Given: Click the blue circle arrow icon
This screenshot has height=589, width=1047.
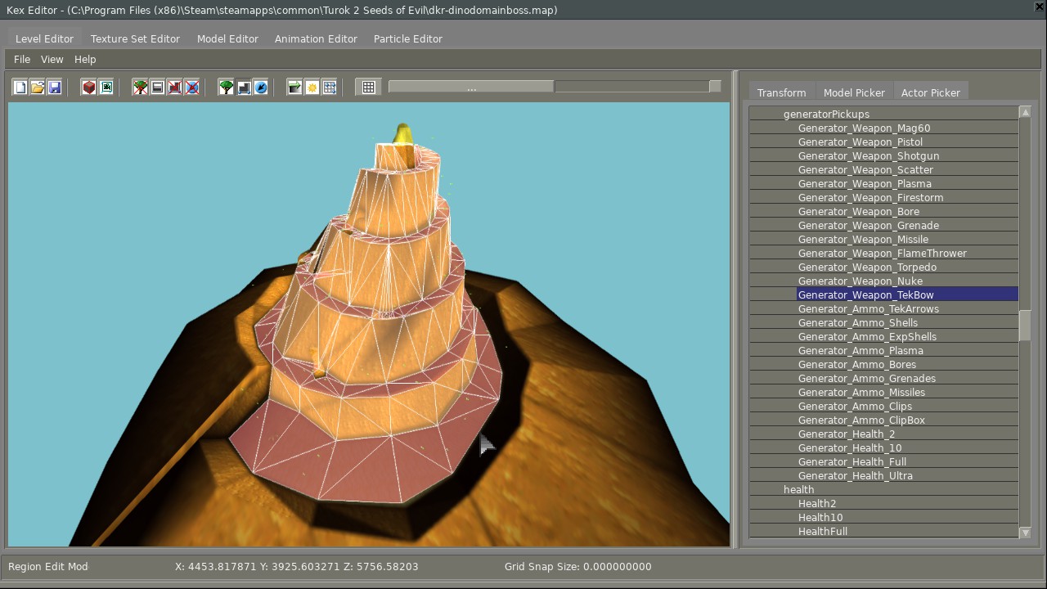Looking at the screenshot, I should pos(261,88).
